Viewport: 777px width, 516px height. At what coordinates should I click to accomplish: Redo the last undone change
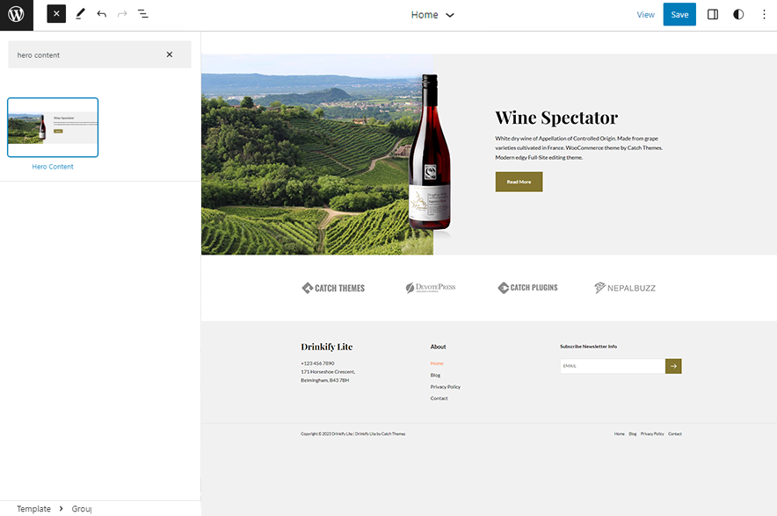122,14
